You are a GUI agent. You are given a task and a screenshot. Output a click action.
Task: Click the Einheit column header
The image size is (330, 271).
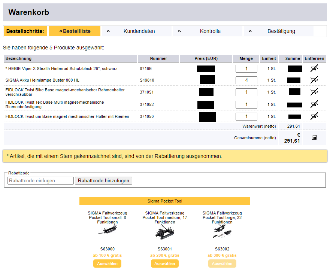tap(269, 58)
